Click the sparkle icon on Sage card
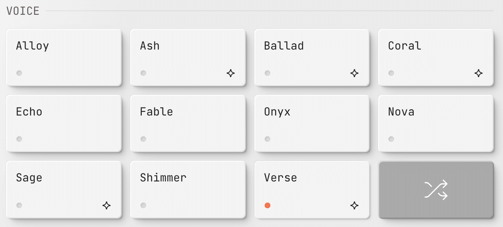The height and width of the screenshot is (227, 503). pyautogui.click(x=107, y=205)
